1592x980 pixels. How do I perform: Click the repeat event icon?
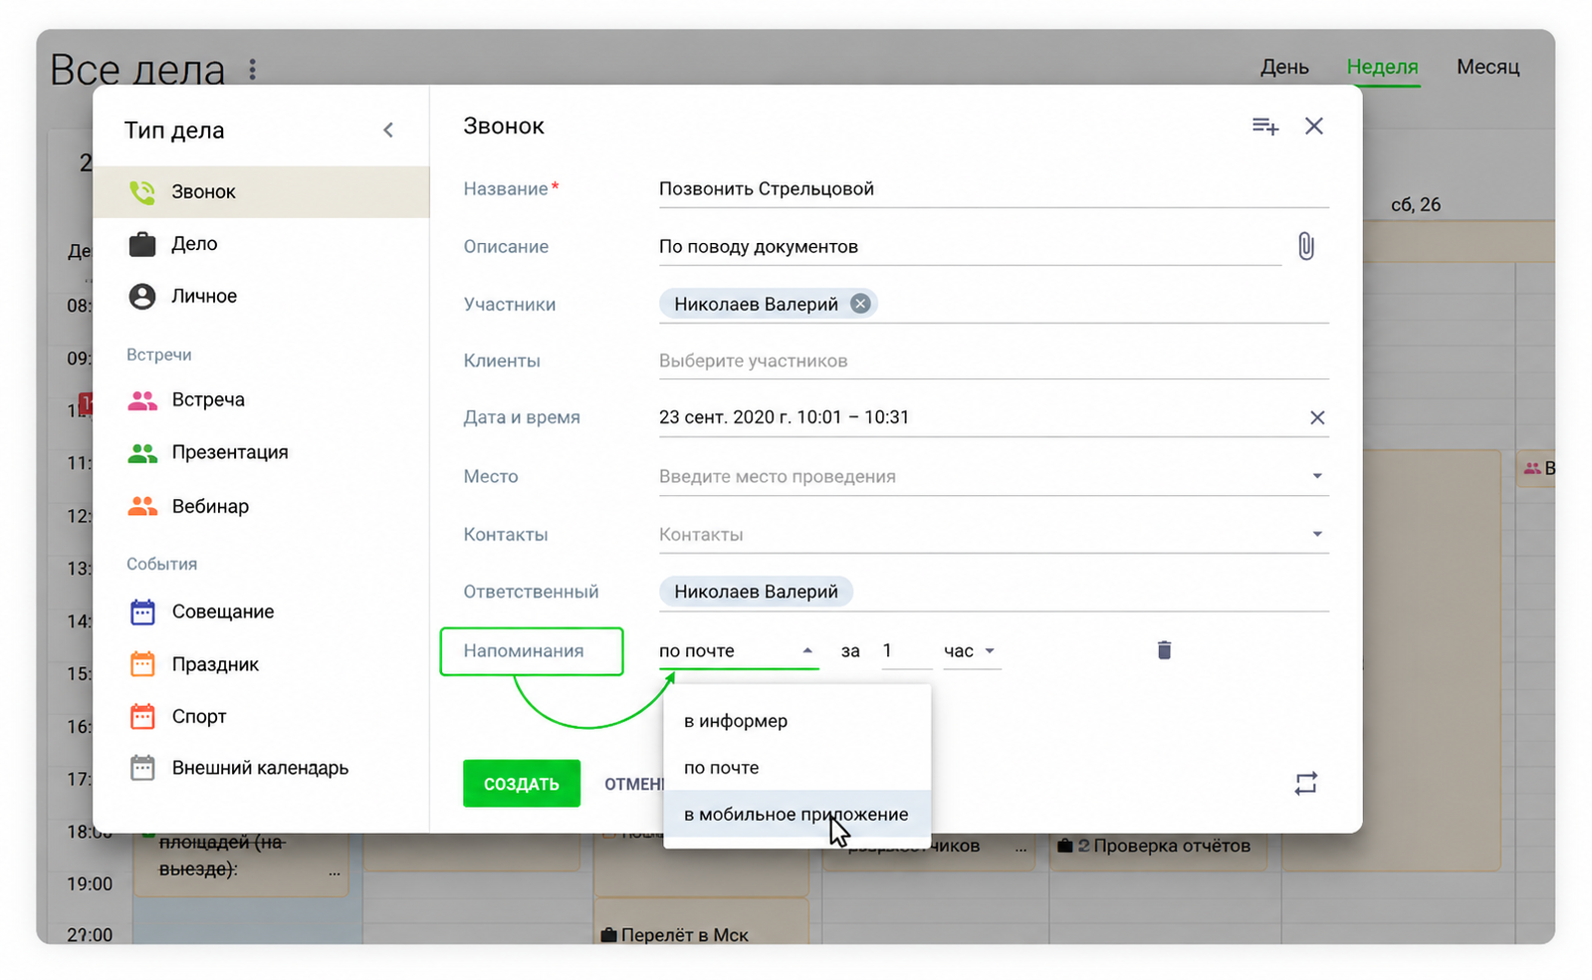[1305, 784]
